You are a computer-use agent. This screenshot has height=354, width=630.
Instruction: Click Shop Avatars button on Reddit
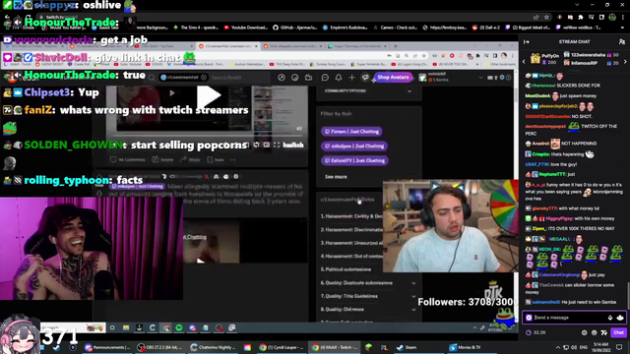(x=393, y=77)
